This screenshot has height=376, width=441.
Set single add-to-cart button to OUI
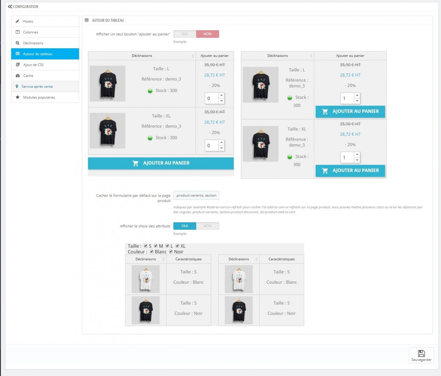click(x=185, y=34)
